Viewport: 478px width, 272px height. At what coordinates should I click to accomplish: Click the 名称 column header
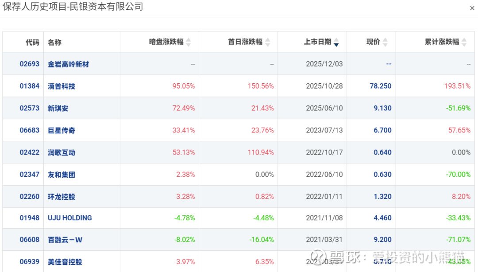(x=54, y=42)
